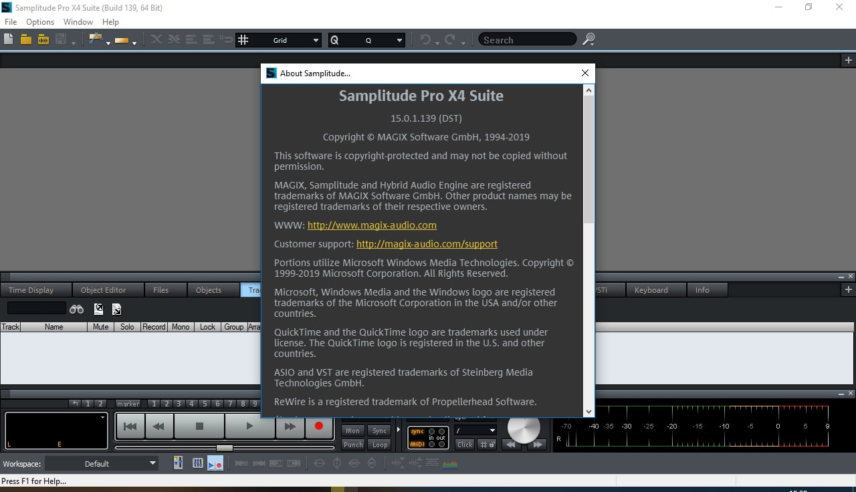Toggle the Sync button
This screenshot has width=856, height=492.
click(380, 430)
